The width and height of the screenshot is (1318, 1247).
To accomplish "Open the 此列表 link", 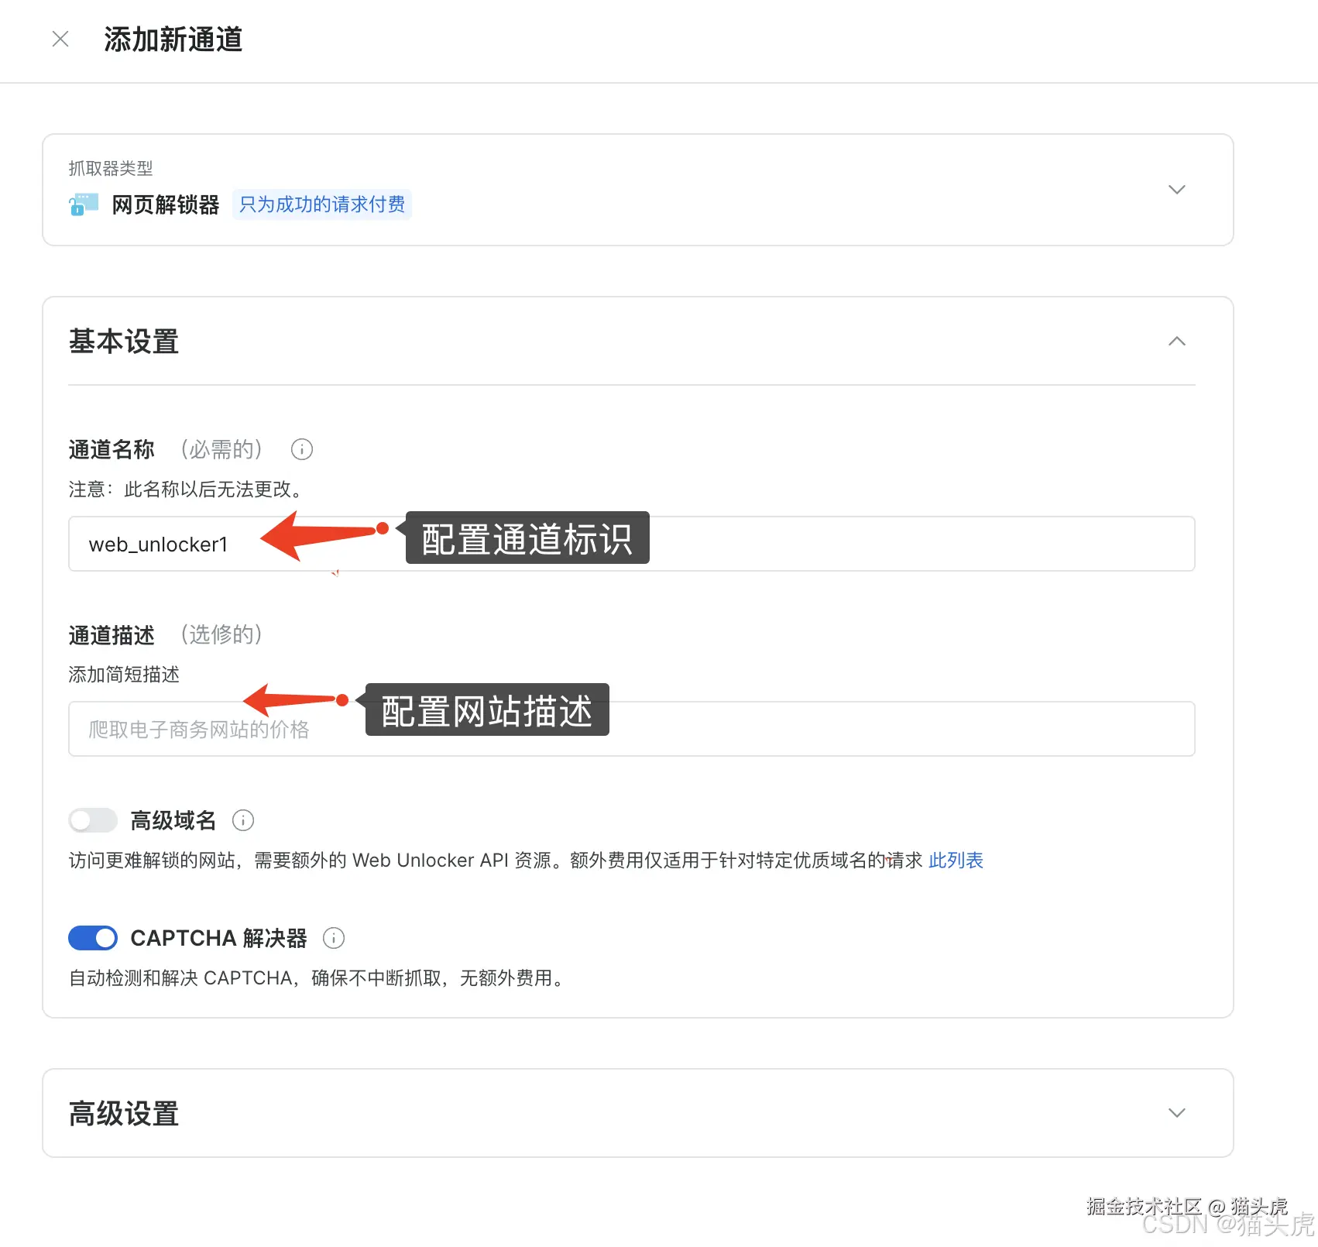I will coord(955,860).
